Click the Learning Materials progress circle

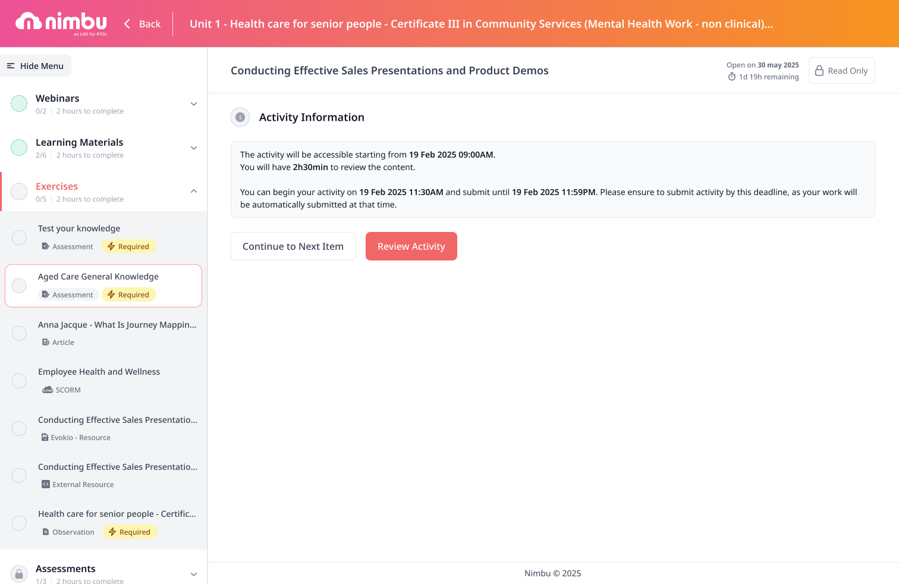pyautogui.click(x=19, y=147)
